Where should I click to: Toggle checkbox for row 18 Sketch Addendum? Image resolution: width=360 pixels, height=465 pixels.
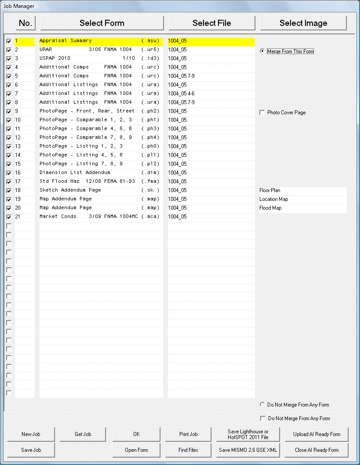pos(9,191)
